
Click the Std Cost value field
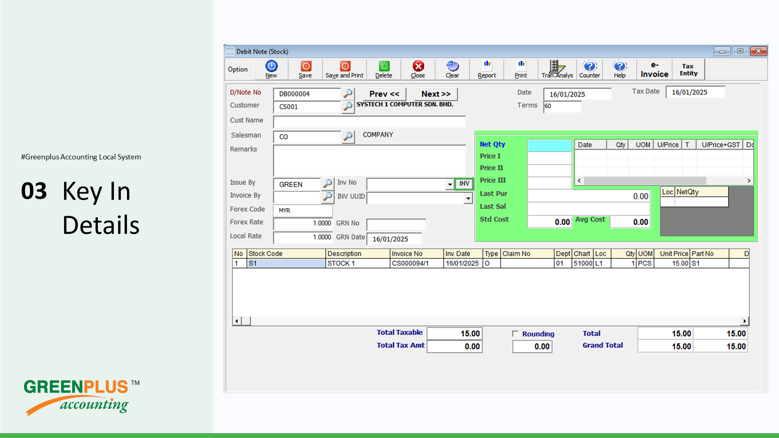pos(549,222)
